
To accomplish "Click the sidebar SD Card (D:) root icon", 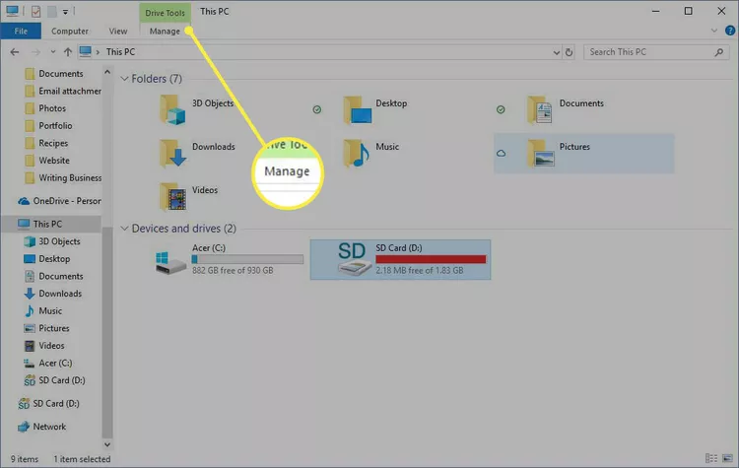I will [24, 404].
